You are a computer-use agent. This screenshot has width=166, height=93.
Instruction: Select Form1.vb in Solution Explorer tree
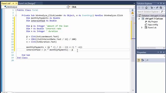pos(152,28)
